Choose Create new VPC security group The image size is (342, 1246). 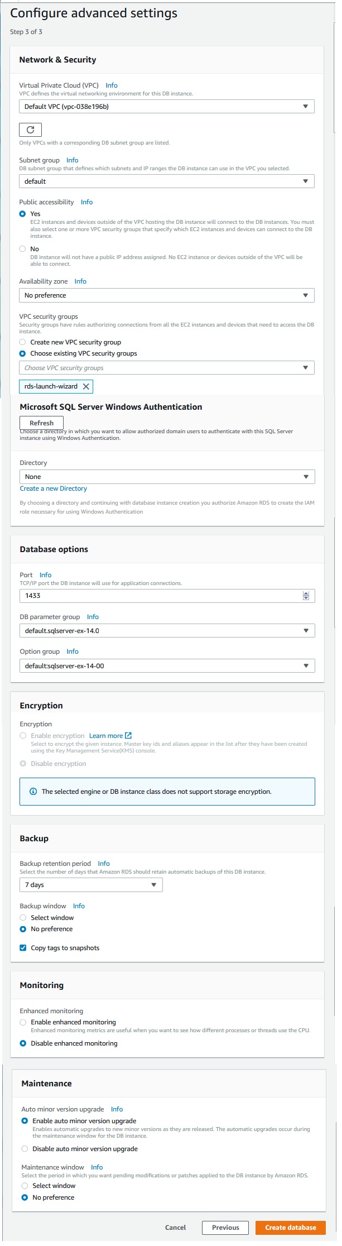click(x=22, y=342)
